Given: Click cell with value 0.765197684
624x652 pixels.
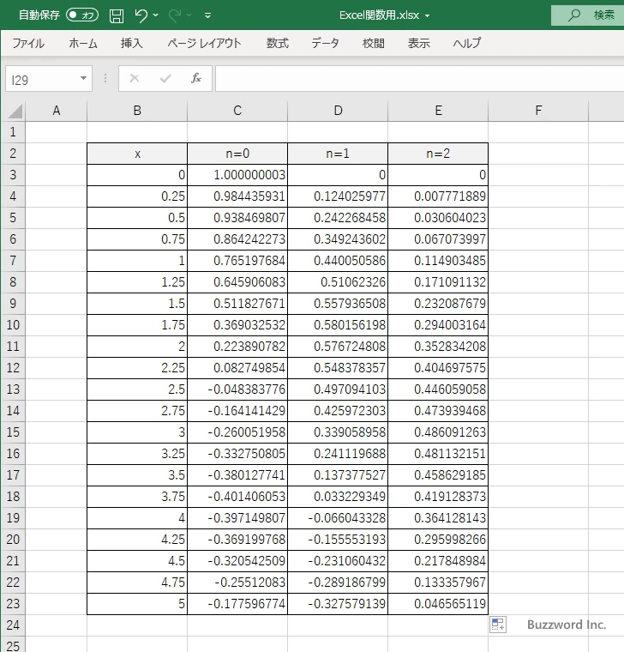Looking at the screenshot, I should [x=237, y=261].
